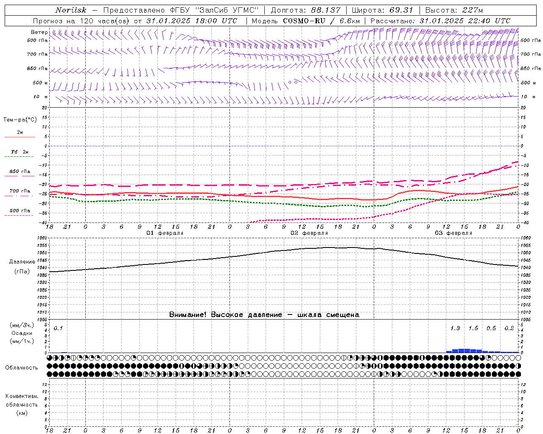Click the "700 гПа" temperature legend entry

[x=20, y=191]
